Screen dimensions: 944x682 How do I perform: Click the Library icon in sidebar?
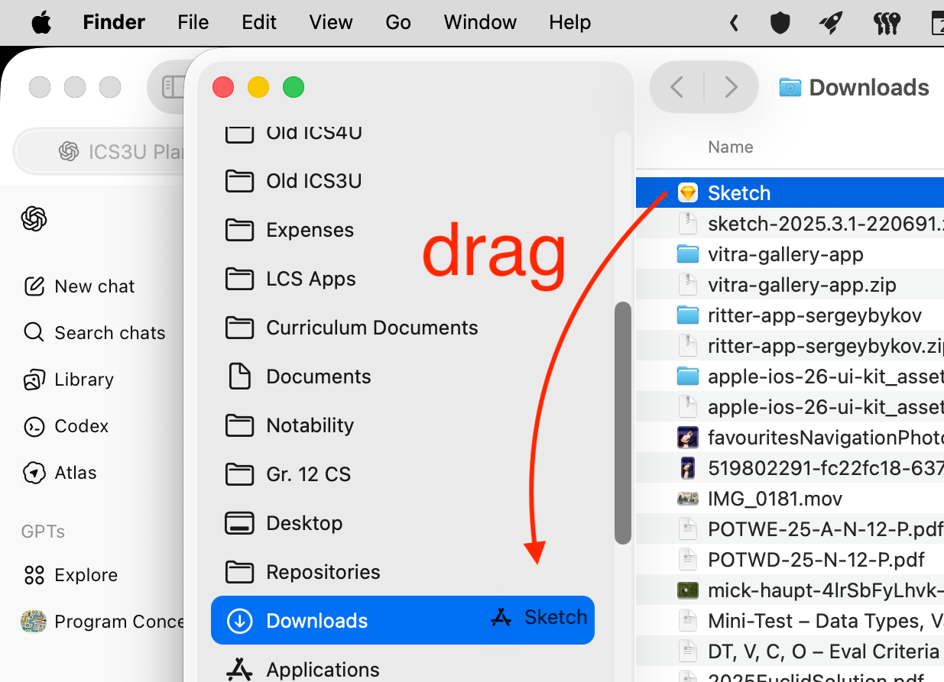pos(34,380)
